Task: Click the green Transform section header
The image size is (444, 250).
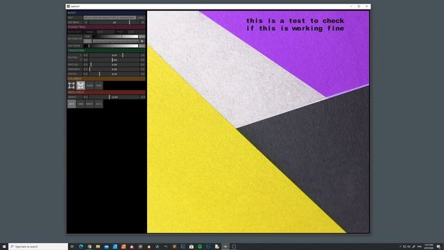Action: [106, 50]
